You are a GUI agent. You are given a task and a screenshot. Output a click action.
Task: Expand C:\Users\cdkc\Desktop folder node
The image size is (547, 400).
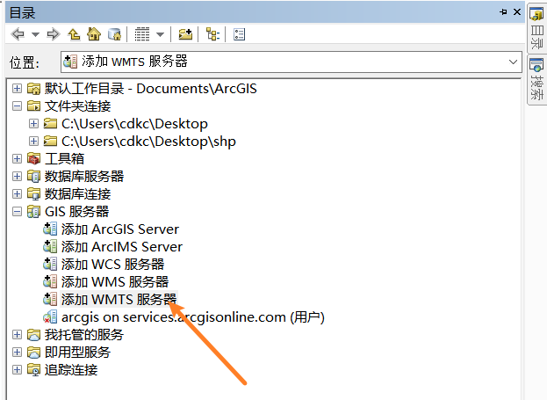click(x=33, y=123)
